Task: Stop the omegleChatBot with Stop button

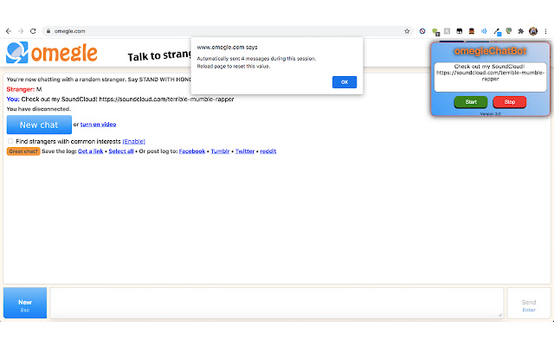Action: tap(510, 102)
